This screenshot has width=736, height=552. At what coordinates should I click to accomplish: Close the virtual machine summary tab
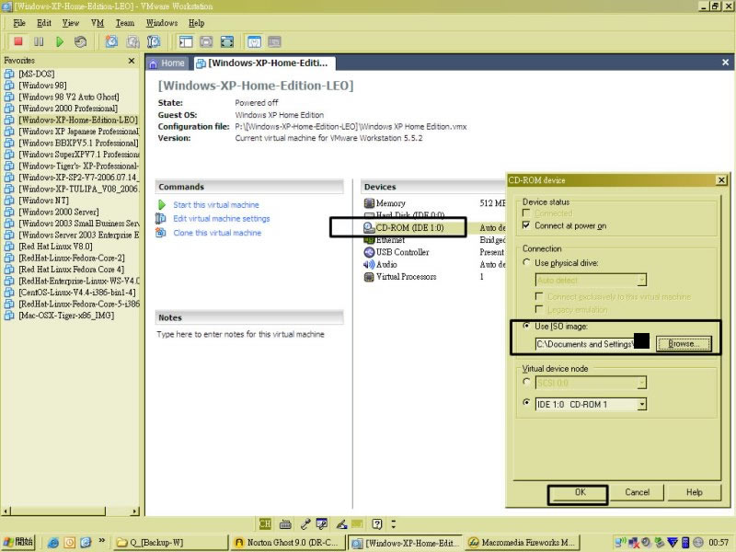(725, 62)
